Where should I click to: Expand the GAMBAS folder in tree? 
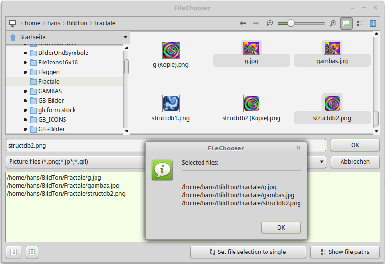tap(26, 91)
